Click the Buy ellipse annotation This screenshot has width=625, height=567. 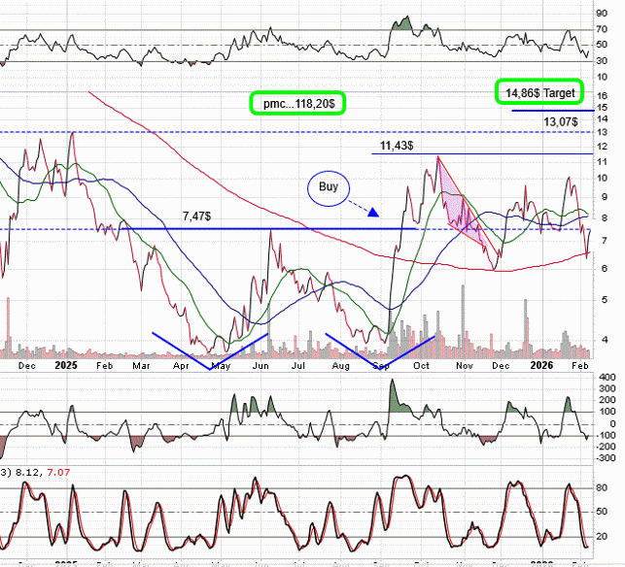[328, 185]
